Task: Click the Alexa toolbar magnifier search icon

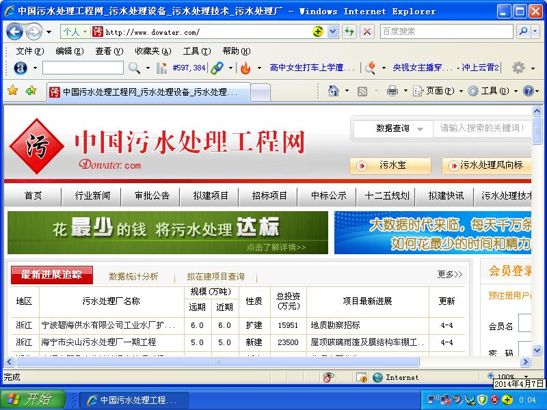Action: (134, 68)
